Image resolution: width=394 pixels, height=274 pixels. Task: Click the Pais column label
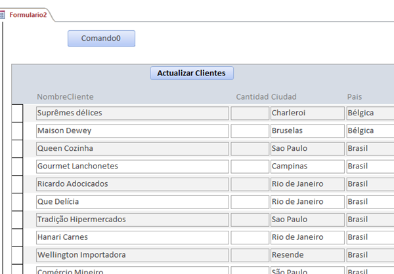coord(355,97)
